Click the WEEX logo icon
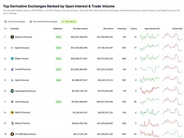The image size is (184, 138). point(12,113)
